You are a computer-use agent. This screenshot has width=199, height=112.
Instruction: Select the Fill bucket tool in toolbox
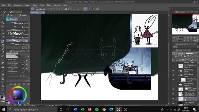pos(3,67)
